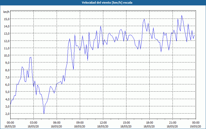Viewport: 206px width, 129px height.
Task: Select the 06:00 time label
Action: (57, 123)
